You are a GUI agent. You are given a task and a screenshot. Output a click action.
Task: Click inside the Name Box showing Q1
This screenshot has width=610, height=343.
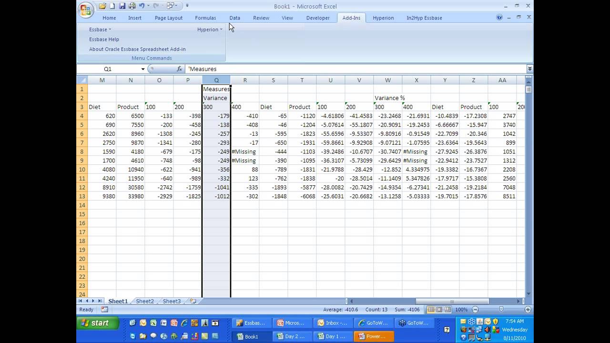108,69
